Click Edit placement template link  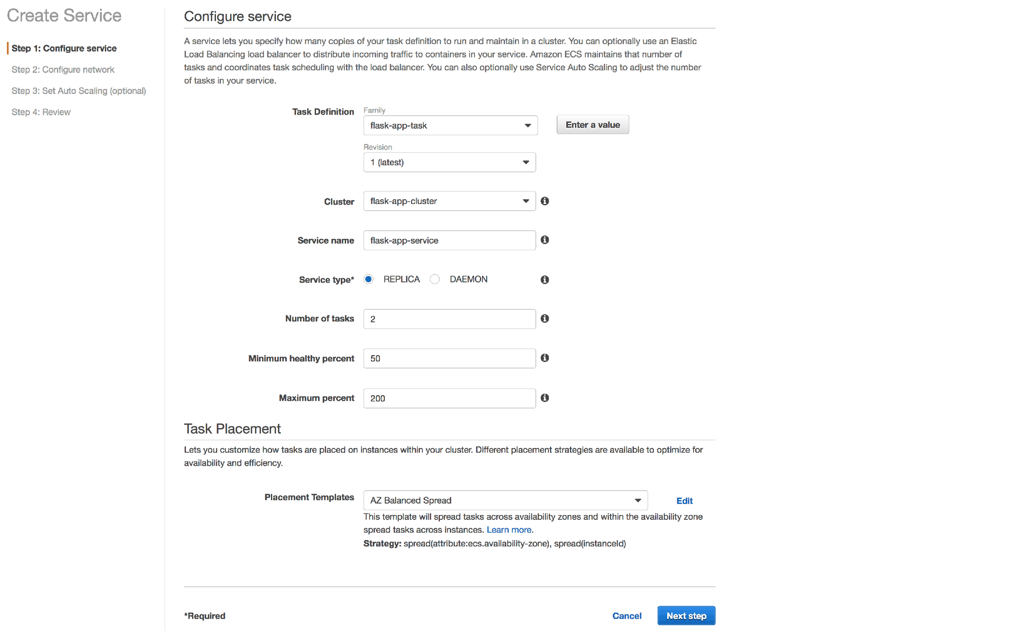click(684, 500)
